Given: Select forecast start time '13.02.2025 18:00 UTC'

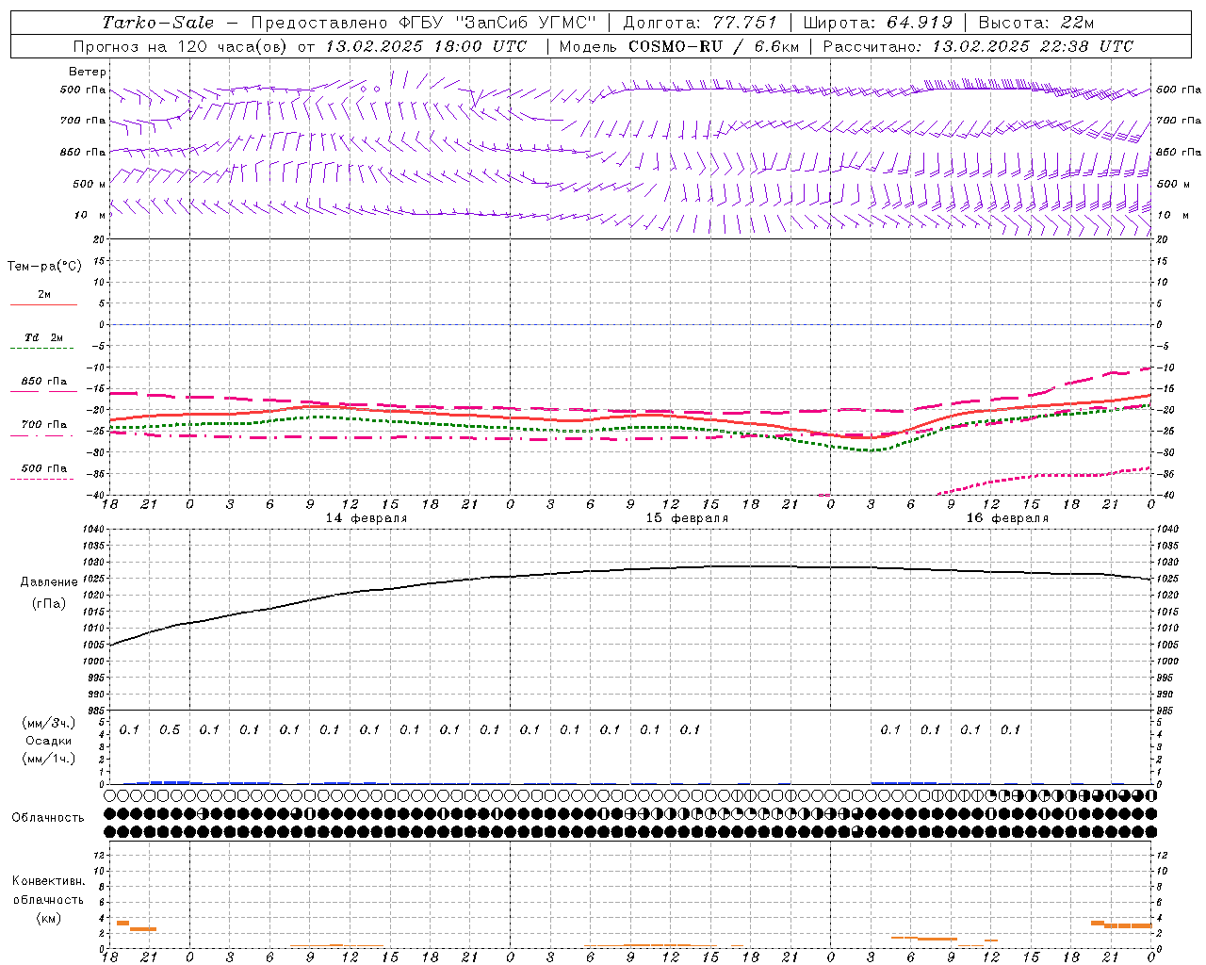Looking at the screenshot, I should 426,46.
